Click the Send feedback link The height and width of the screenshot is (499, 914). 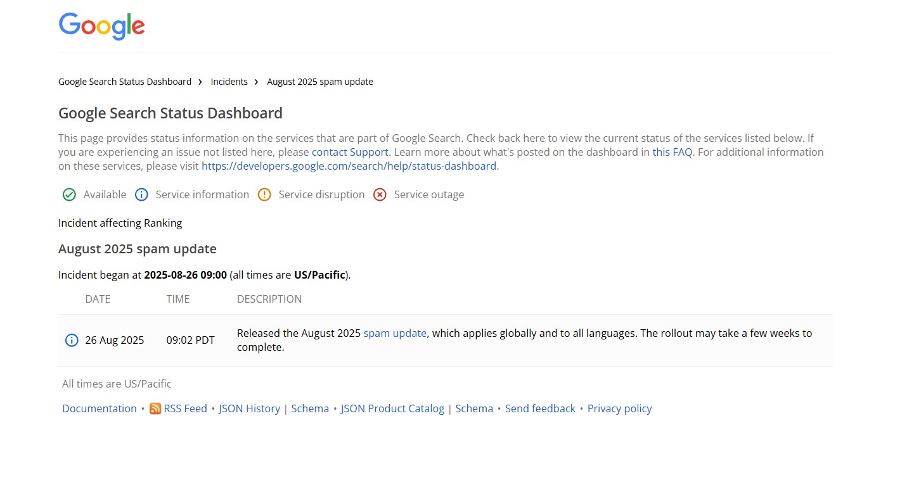540,408
